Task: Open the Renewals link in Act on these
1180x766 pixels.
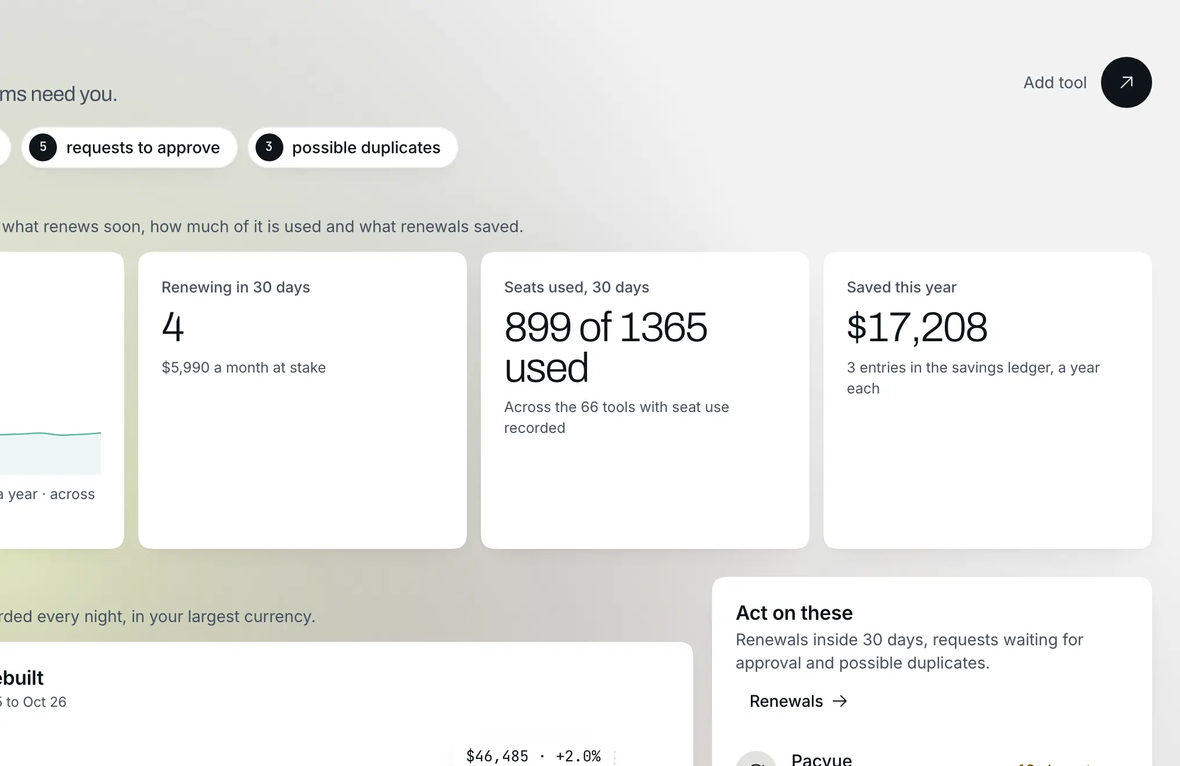Action: coord(798,701)
